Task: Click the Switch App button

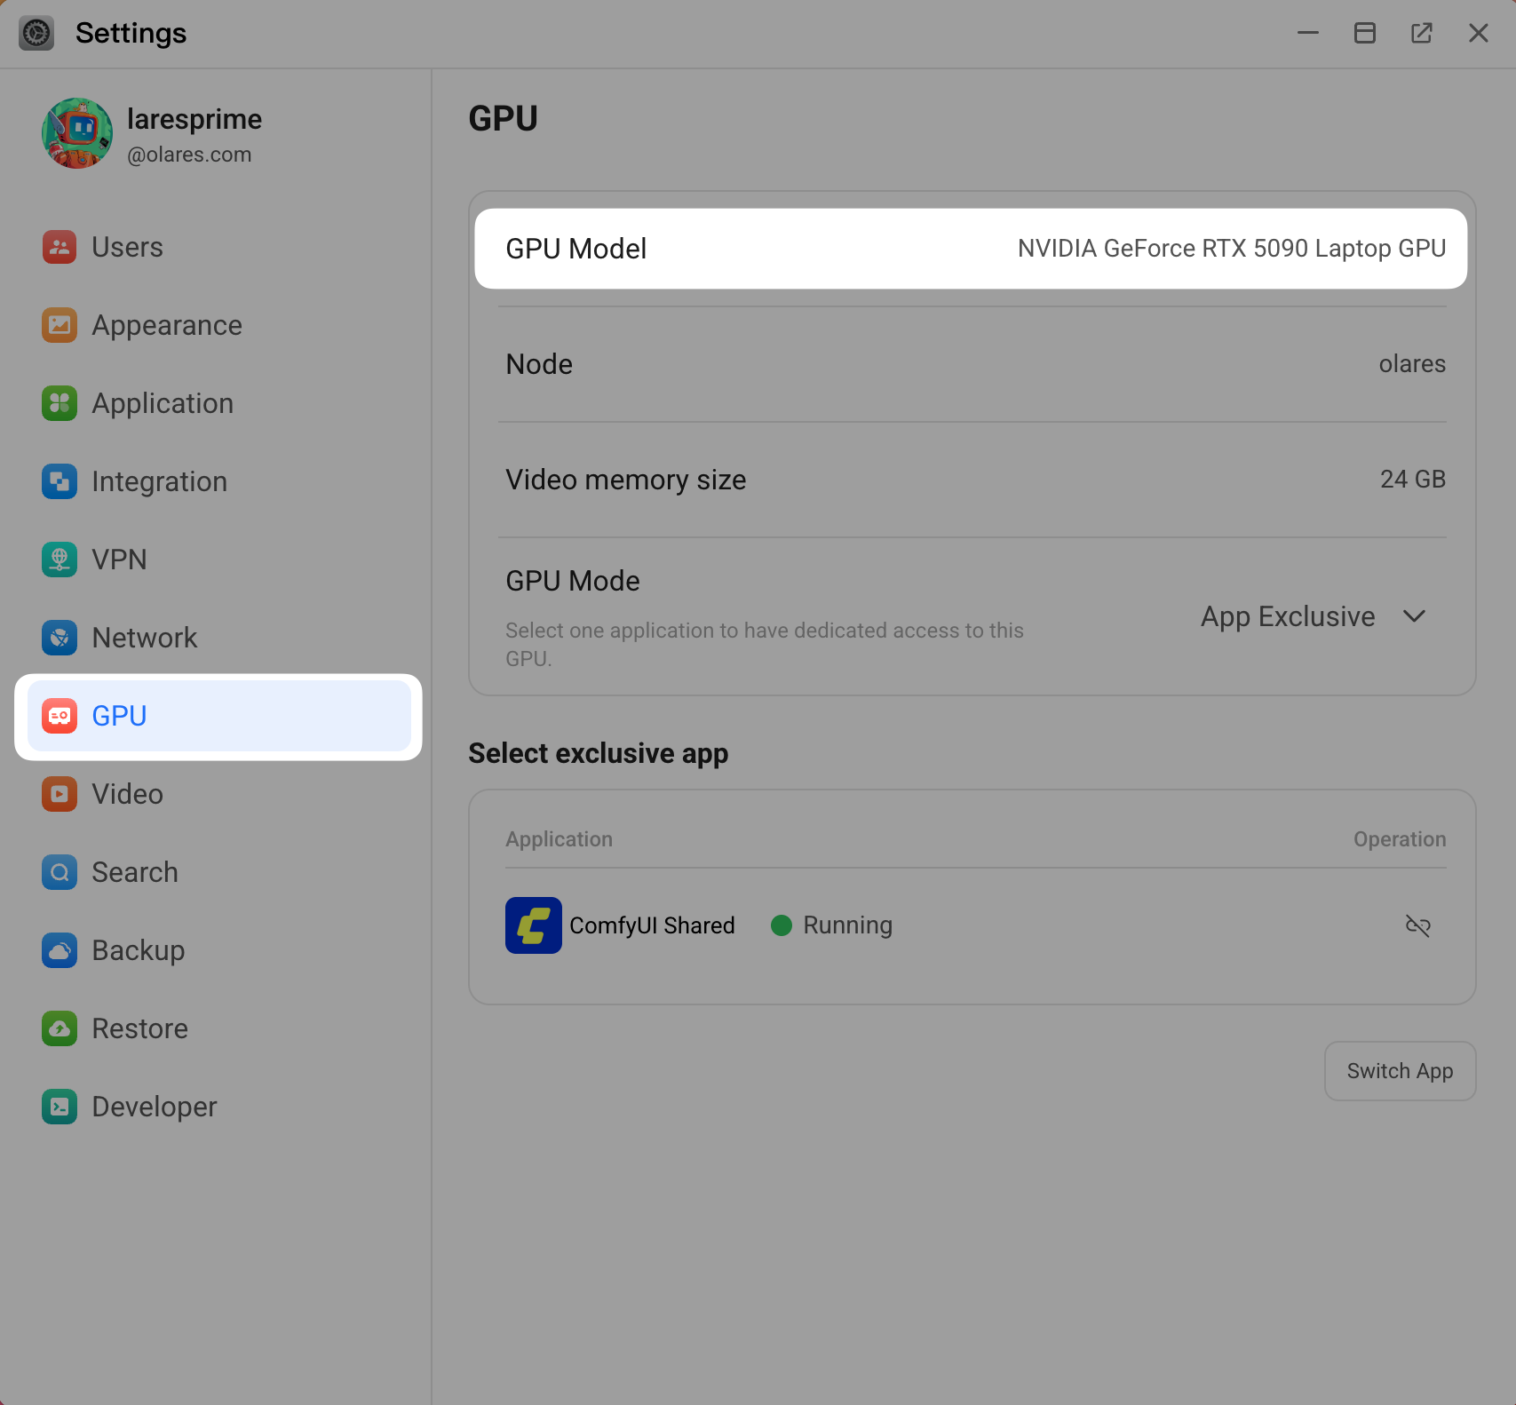Action: [x=1400, y=1071]
